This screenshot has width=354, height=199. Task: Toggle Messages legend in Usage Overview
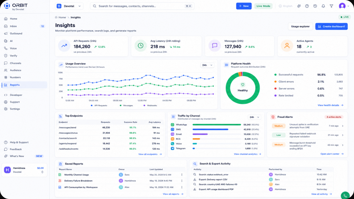(x=126, y=106)
